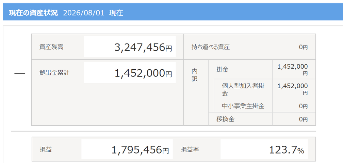Click the 現在の資産状況 header title
Image resolution: width=343 pixels, height=163 pixels.
33,13
